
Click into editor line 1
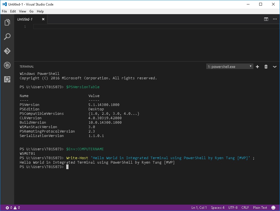[156, 27]
